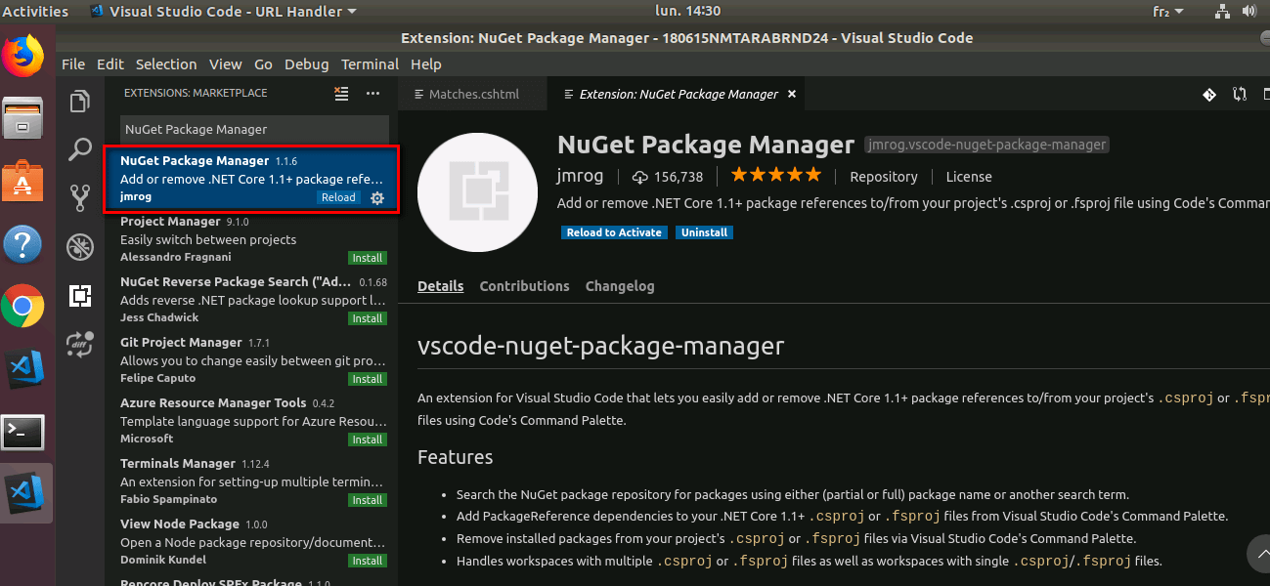Select the View Node Package list item
Image resolution: width=1270 pixels, height=586 pixels.
click(x=251, y=542)
